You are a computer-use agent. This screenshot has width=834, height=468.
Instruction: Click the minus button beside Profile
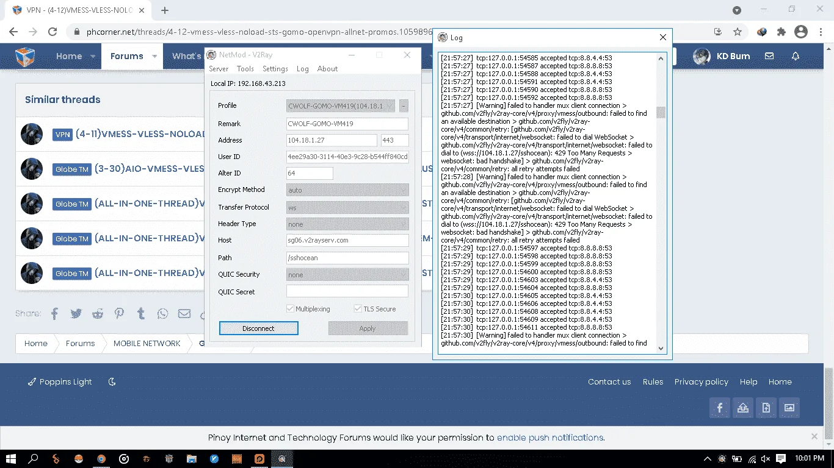click(404, 106)
